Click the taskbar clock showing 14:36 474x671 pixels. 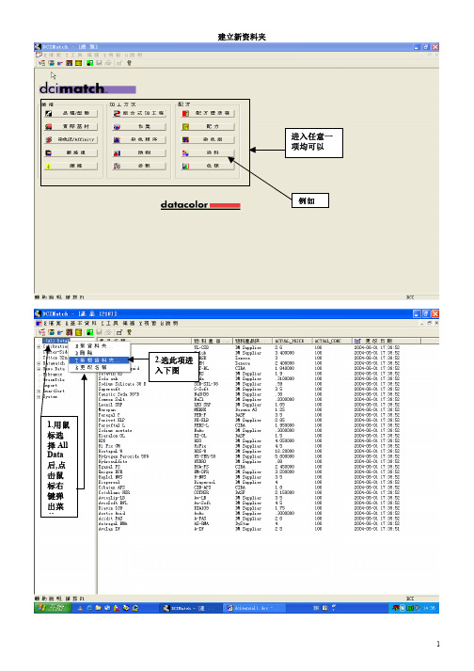pos(429,608)
